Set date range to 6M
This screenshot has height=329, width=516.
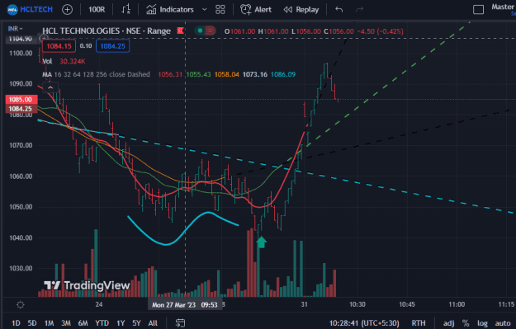click(x=83, y=323)
